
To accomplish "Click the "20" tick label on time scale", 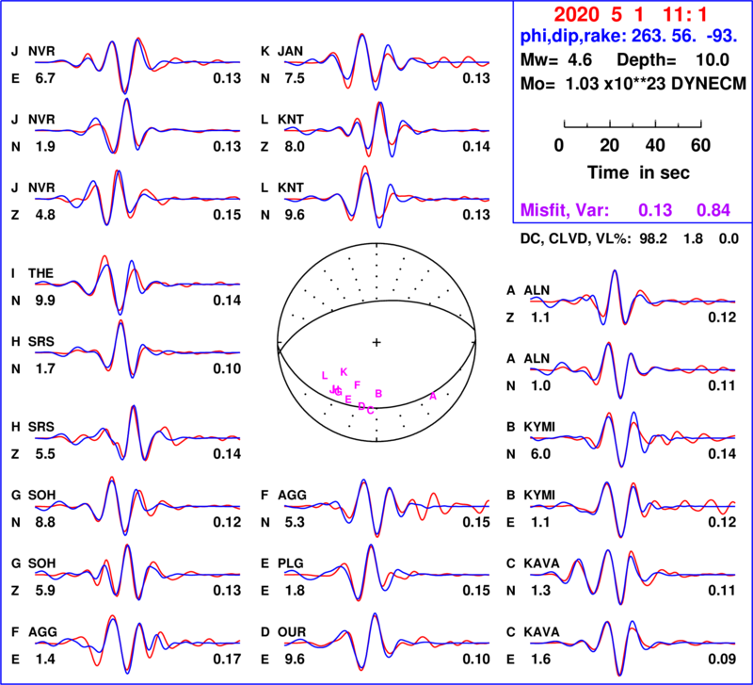I will tap(609, 145).
